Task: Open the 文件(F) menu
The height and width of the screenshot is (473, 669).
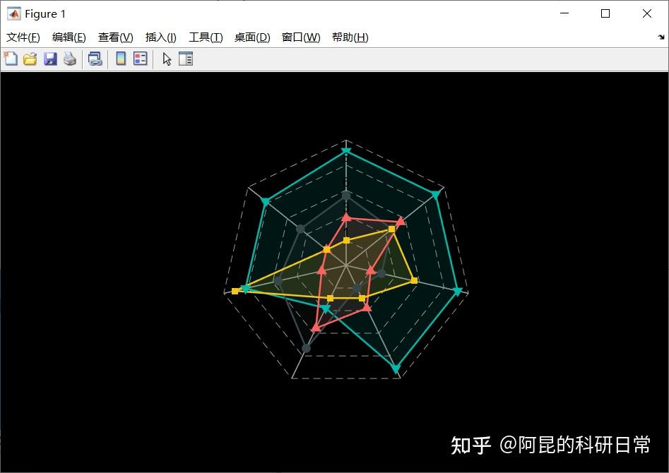Action: pyautogui.click(x=23, y=37)
